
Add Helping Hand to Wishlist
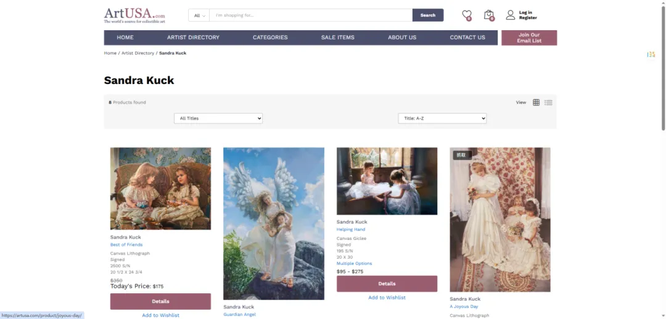(387, 297)
